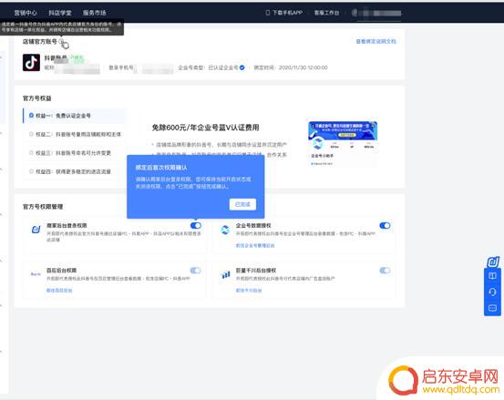Toggle the 商家后台登录权限 switch
The width and height of the screenshot is (504, 400).
(196, 226)
